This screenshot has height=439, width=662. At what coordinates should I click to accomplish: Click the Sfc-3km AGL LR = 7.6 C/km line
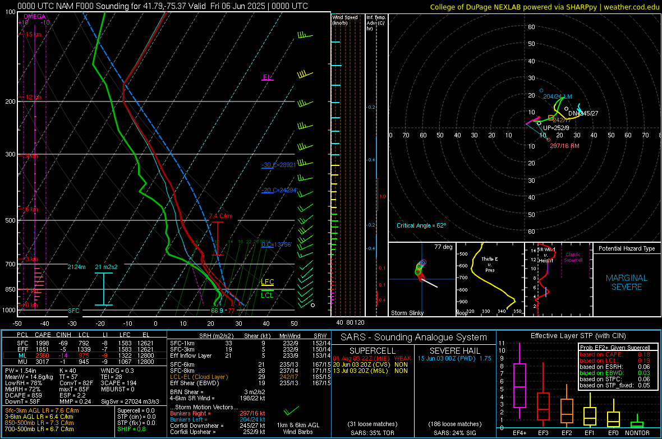point(42,411)
